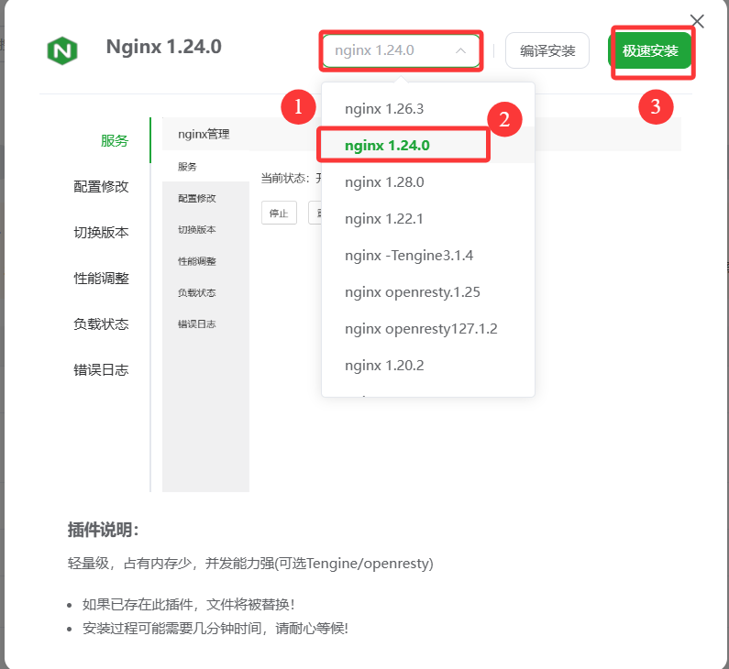Image resolution: width=729 pixels, height=669 pixels.
Task: Click the 插件说明 heading
Action: point(104,530)
